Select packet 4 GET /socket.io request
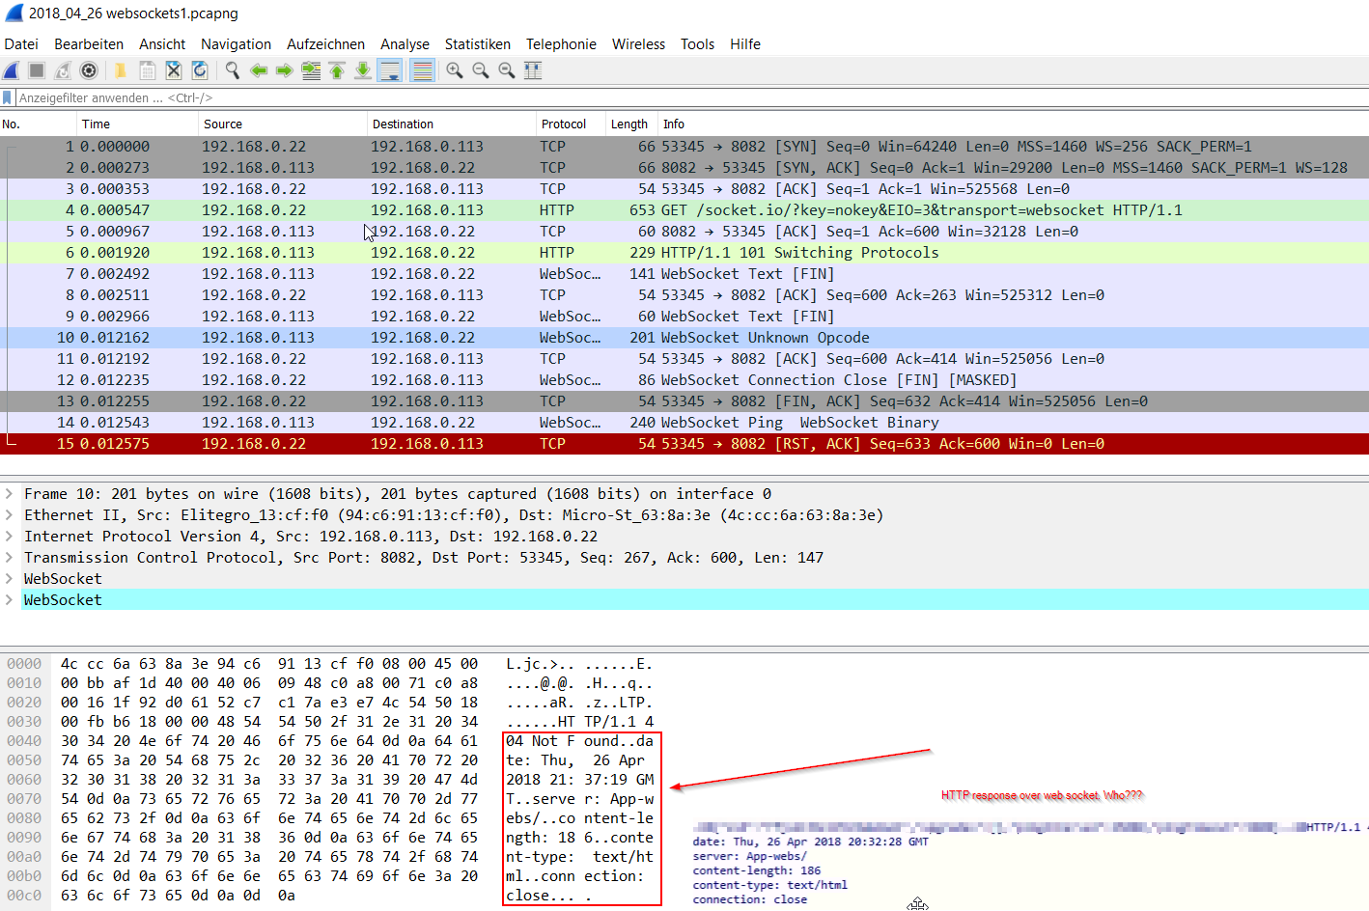 pos(684,210)
